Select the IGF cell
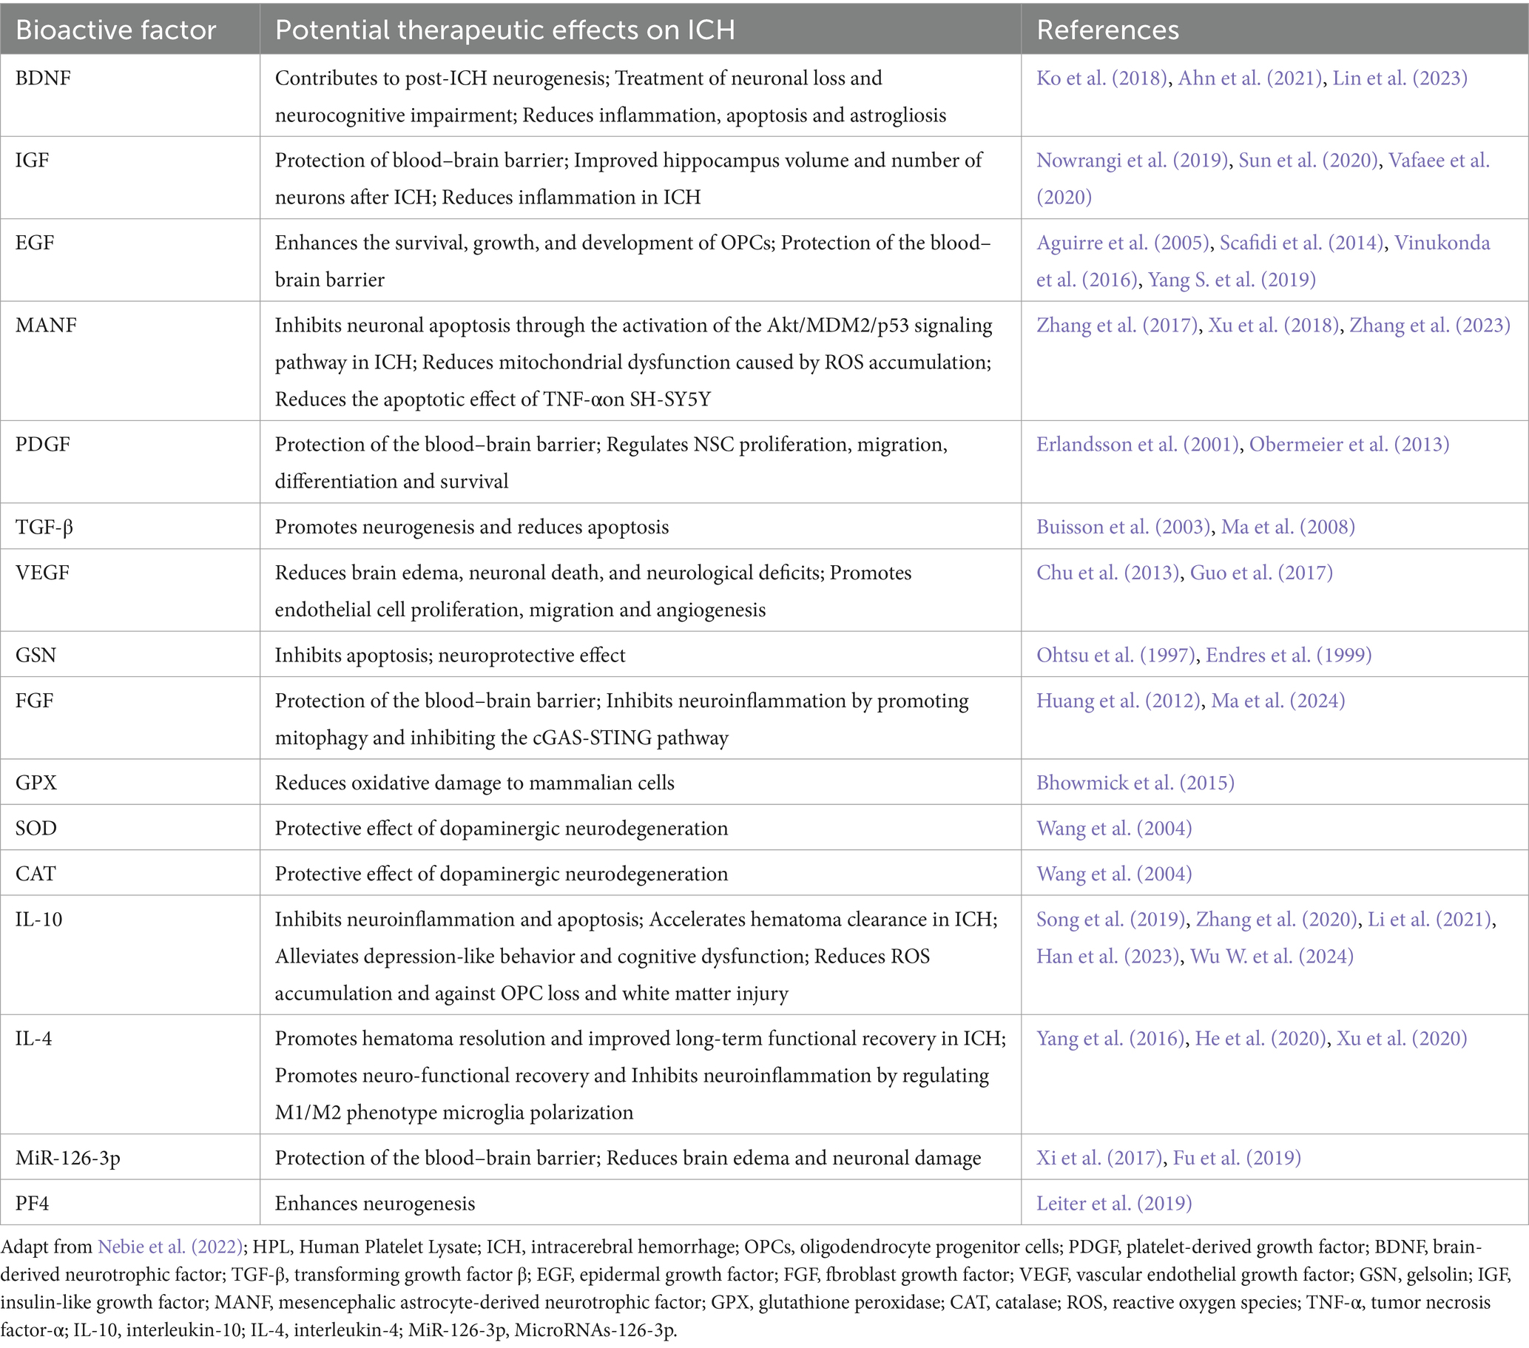The height and width of the screenshot is (1348, 1529). (x=130, y=178)
